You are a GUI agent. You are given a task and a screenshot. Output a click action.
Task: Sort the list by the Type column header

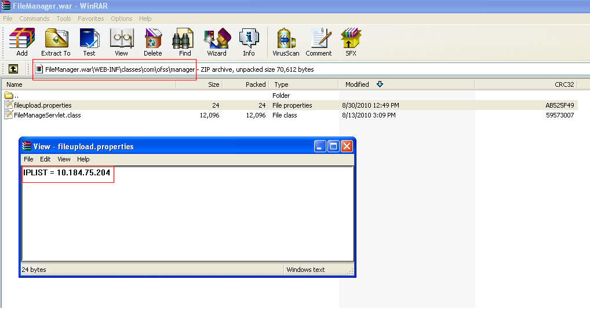coord(304,84)
